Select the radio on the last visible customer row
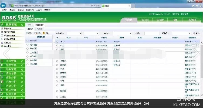Viewport: 203px width, 108px height. [x=57, y=97]
